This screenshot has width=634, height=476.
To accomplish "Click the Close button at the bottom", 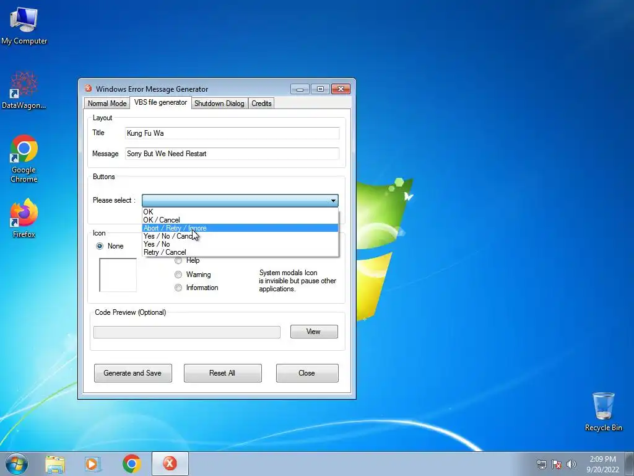I will [307, 372].
